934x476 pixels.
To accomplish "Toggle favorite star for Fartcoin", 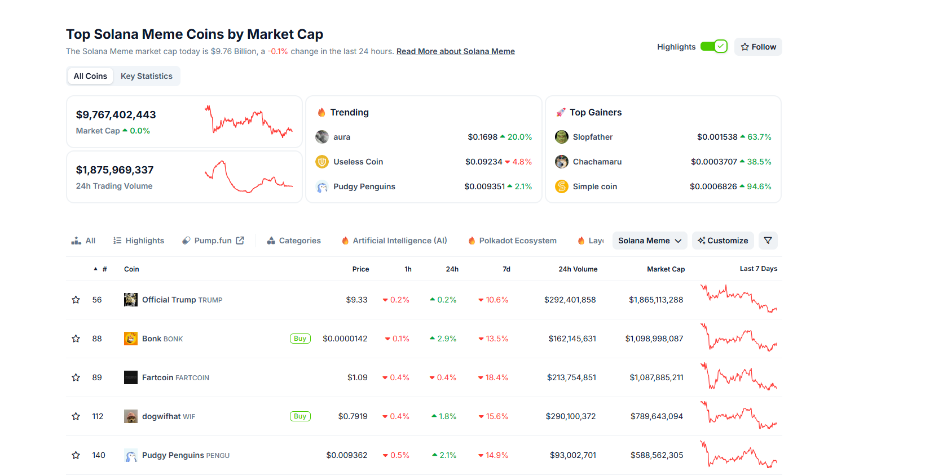I will point(76,377).
